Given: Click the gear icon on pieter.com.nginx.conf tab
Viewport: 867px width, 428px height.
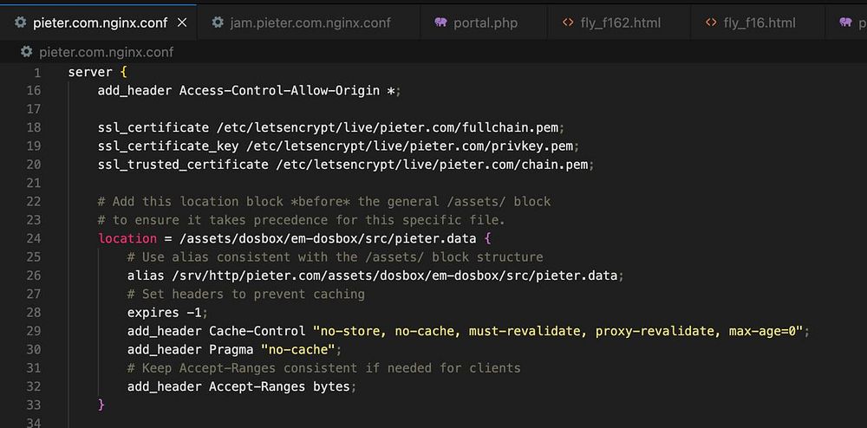Looking at the screenshot, I should (x=20, y=23).
